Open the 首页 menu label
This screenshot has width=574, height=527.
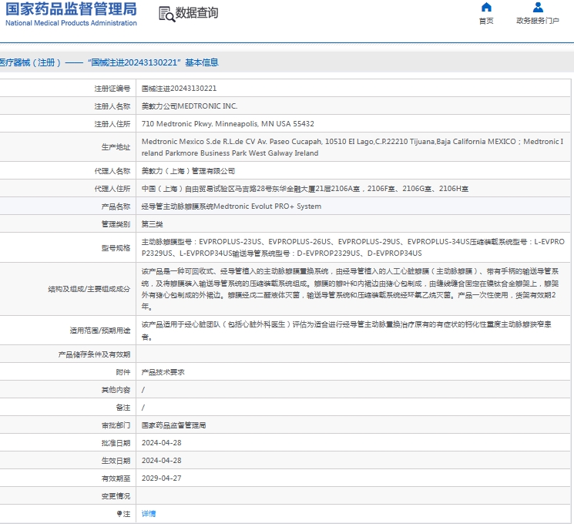coord(486,21)
